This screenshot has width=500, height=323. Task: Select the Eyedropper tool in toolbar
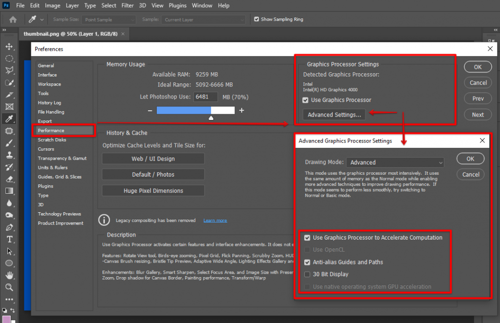(x=9, y=119)
